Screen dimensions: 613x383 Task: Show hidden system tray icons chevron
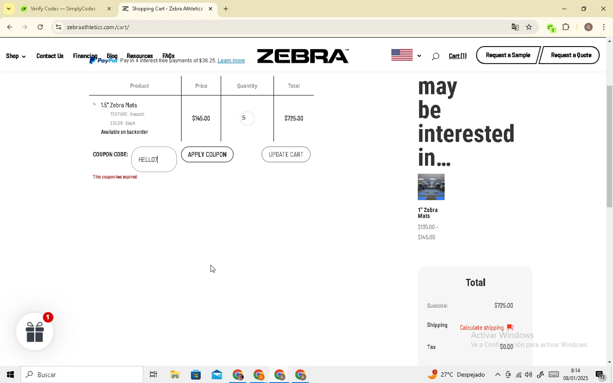tap(497, 375)
